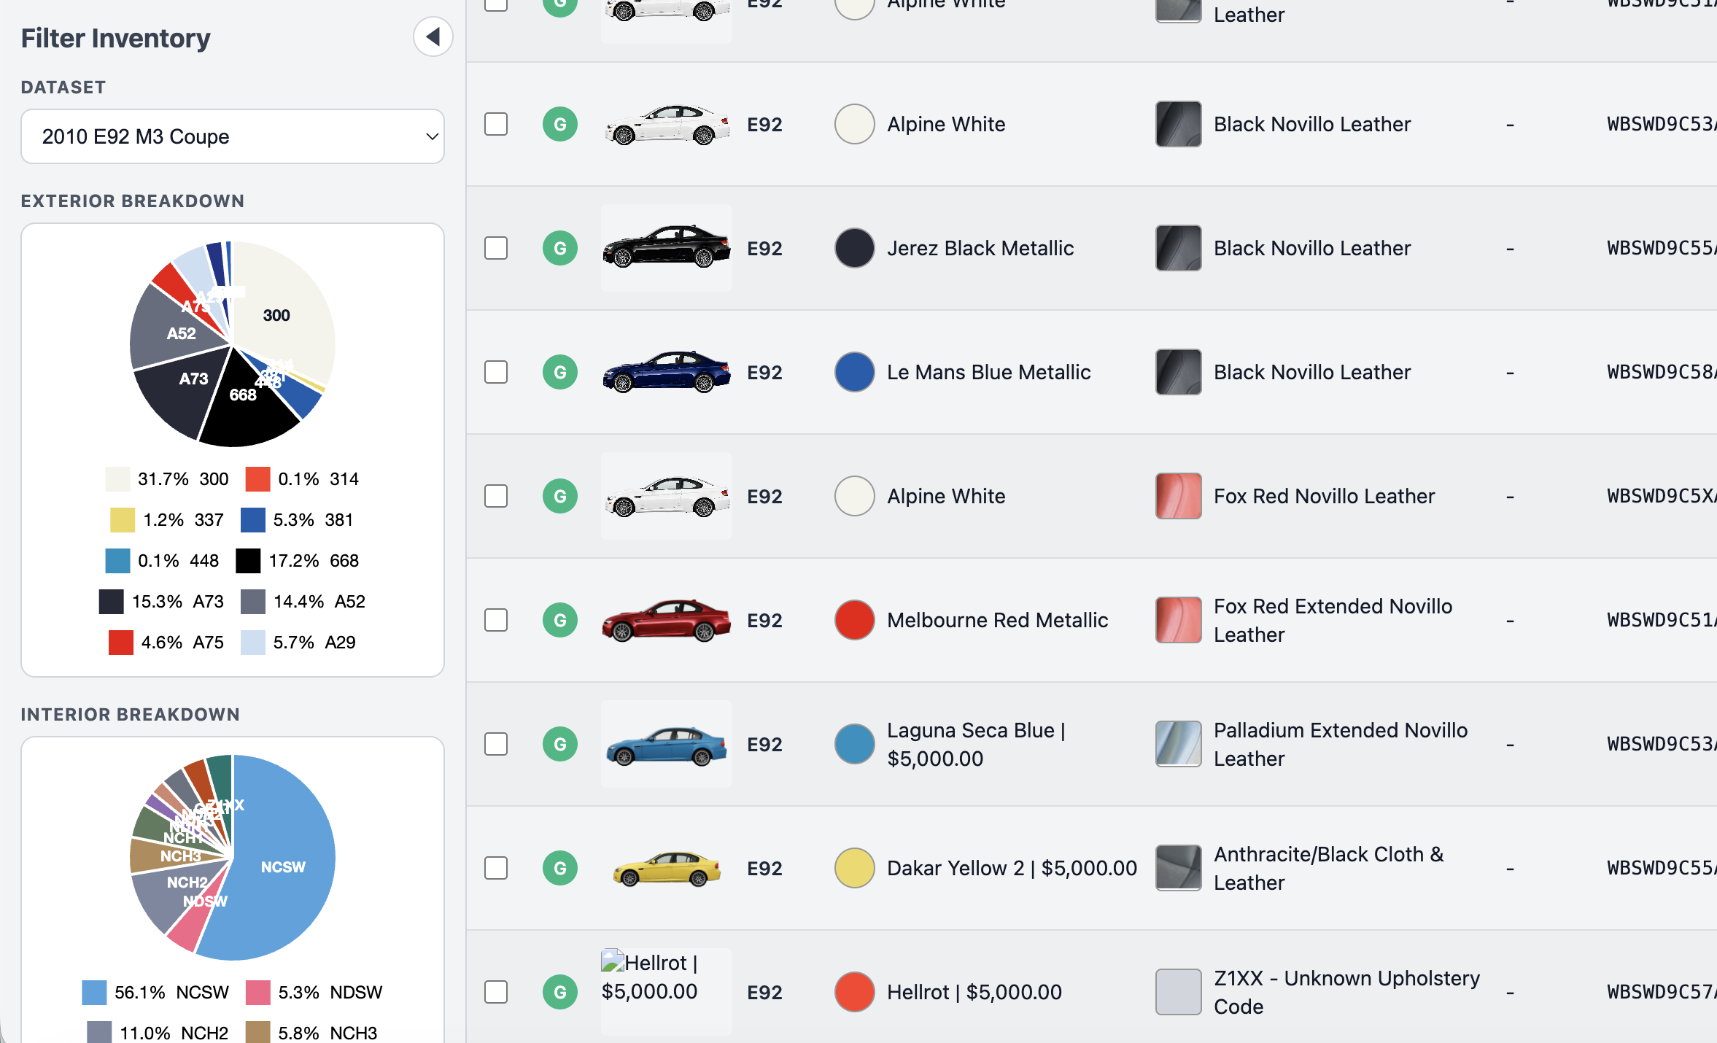The image size is (1717, 1043).
Task: Click the G badge for Alpine White with Black Novillo Leather
Action: click(560, 124)
